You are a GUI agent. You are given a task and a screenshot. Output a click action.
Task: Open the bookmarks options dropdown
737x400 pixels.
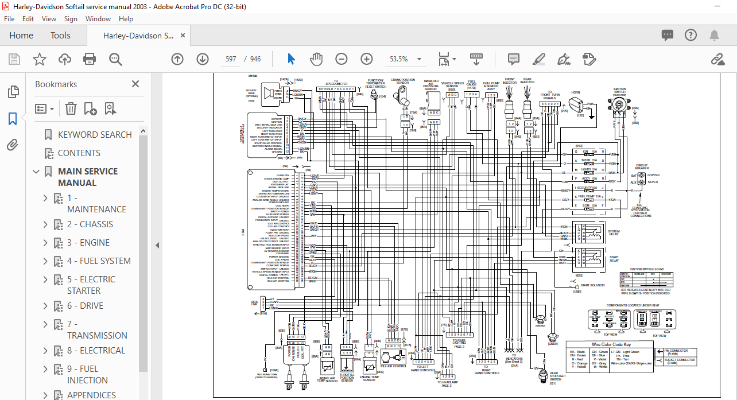click(45, 108)
